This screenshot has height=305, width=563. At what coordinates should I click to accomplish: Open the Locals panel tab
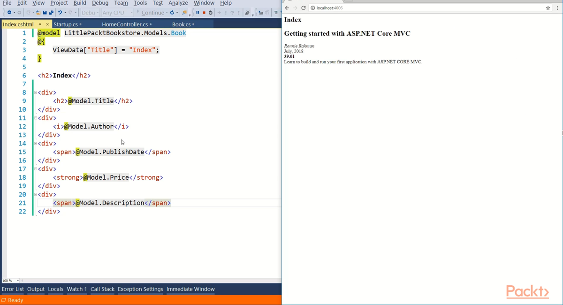tap(55, 289)
